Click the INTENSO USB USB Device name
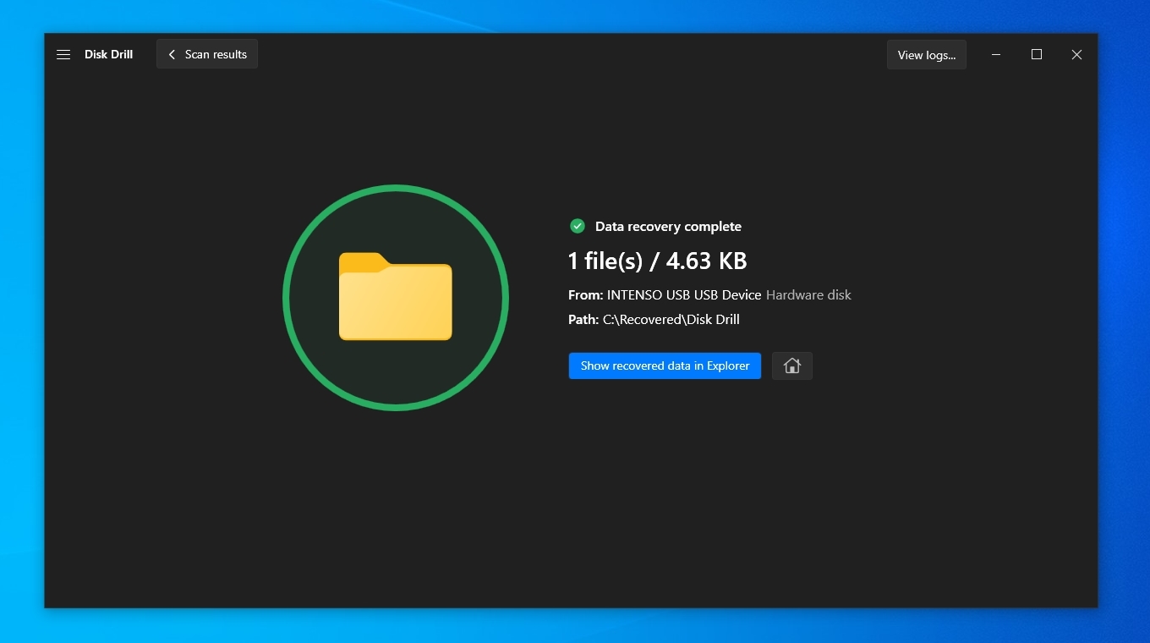Image resolution: width=1150 pixels, height=643 pixels. point(684,295)
